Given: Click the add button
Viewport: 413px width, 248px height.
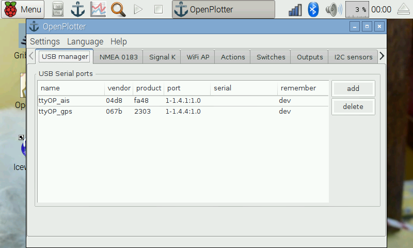Looking at the screenshot, I should pos(353,88).
